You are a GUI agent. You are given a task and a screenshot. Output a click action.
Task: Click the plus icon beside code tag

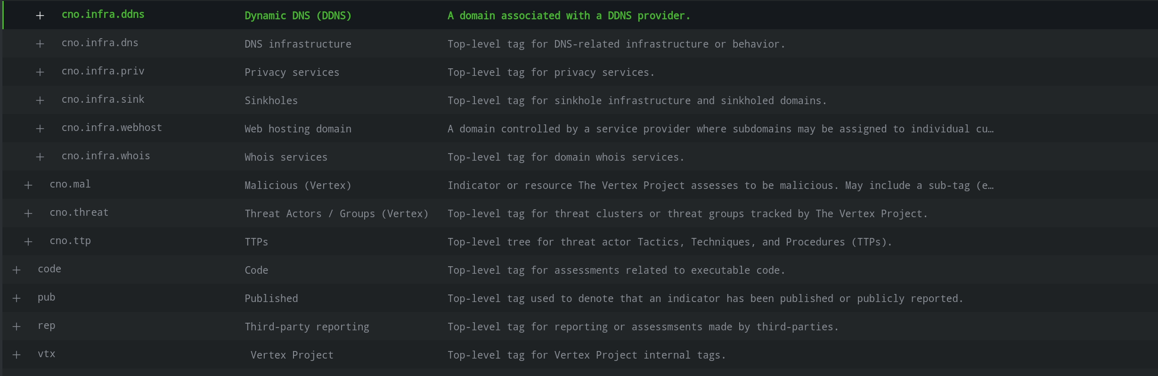pos(16,270)
